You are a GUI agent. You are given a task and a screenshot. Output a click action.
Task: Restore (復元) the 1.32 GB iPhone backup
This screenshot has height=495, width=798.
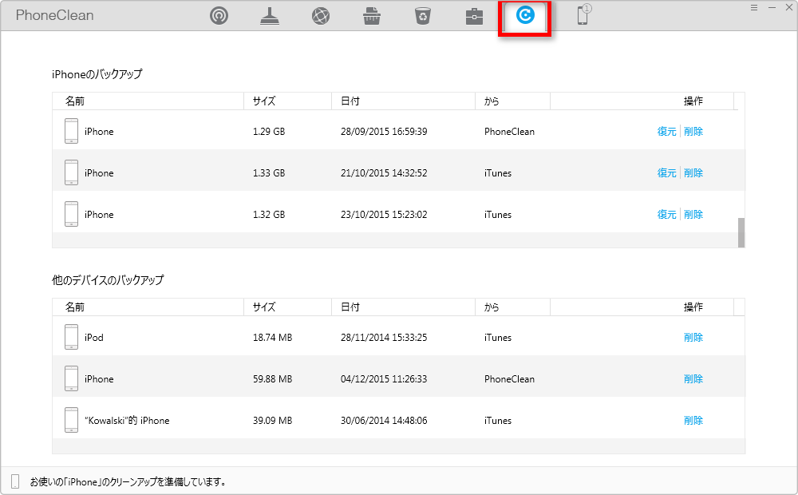[x=666, y=215]
